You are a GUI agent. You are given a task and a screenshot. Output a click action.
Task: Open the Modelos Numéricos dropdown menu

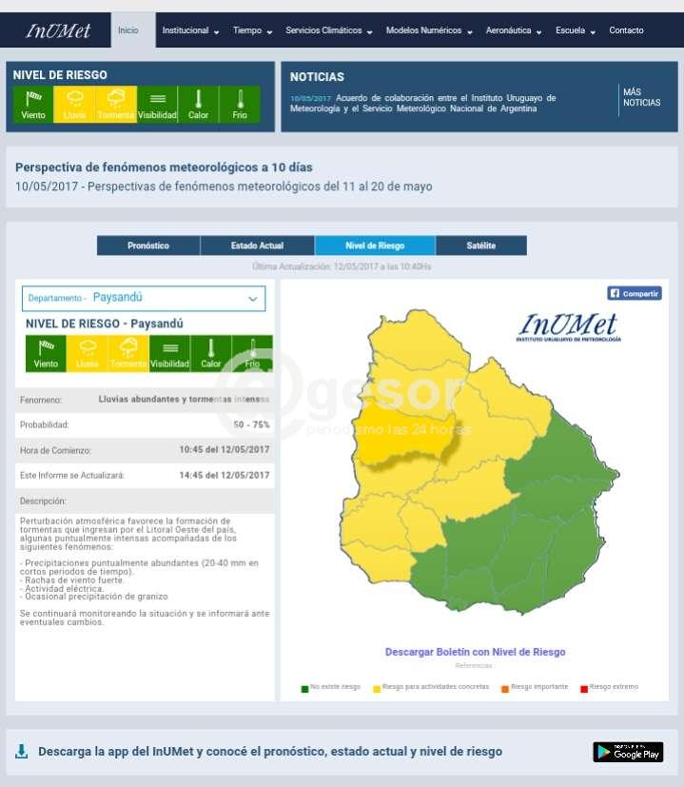(x=429, y=30)
